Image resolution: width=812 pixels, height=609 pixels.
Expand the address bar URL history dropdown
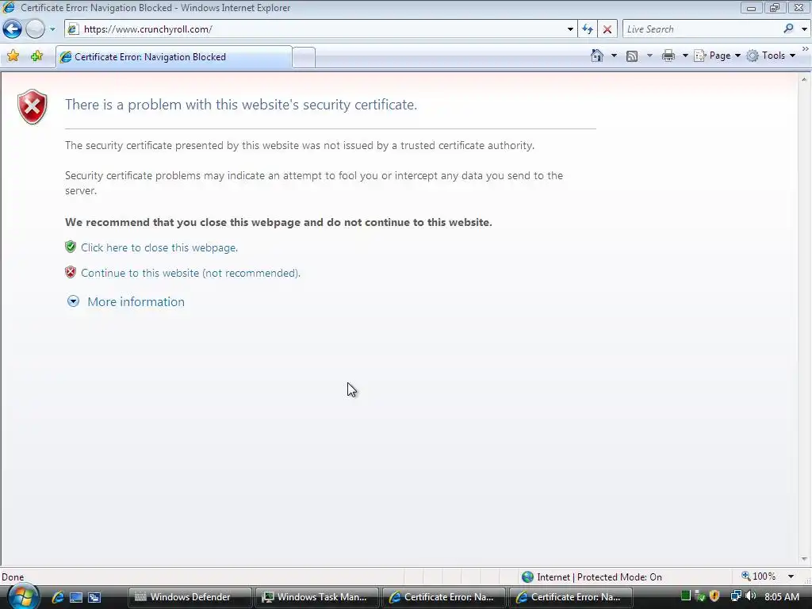570,29
